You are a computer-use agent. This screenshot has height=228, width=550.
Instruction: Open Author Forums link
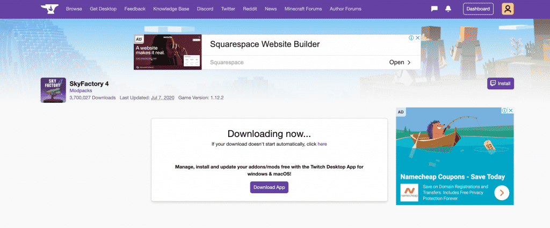[345, 9]
